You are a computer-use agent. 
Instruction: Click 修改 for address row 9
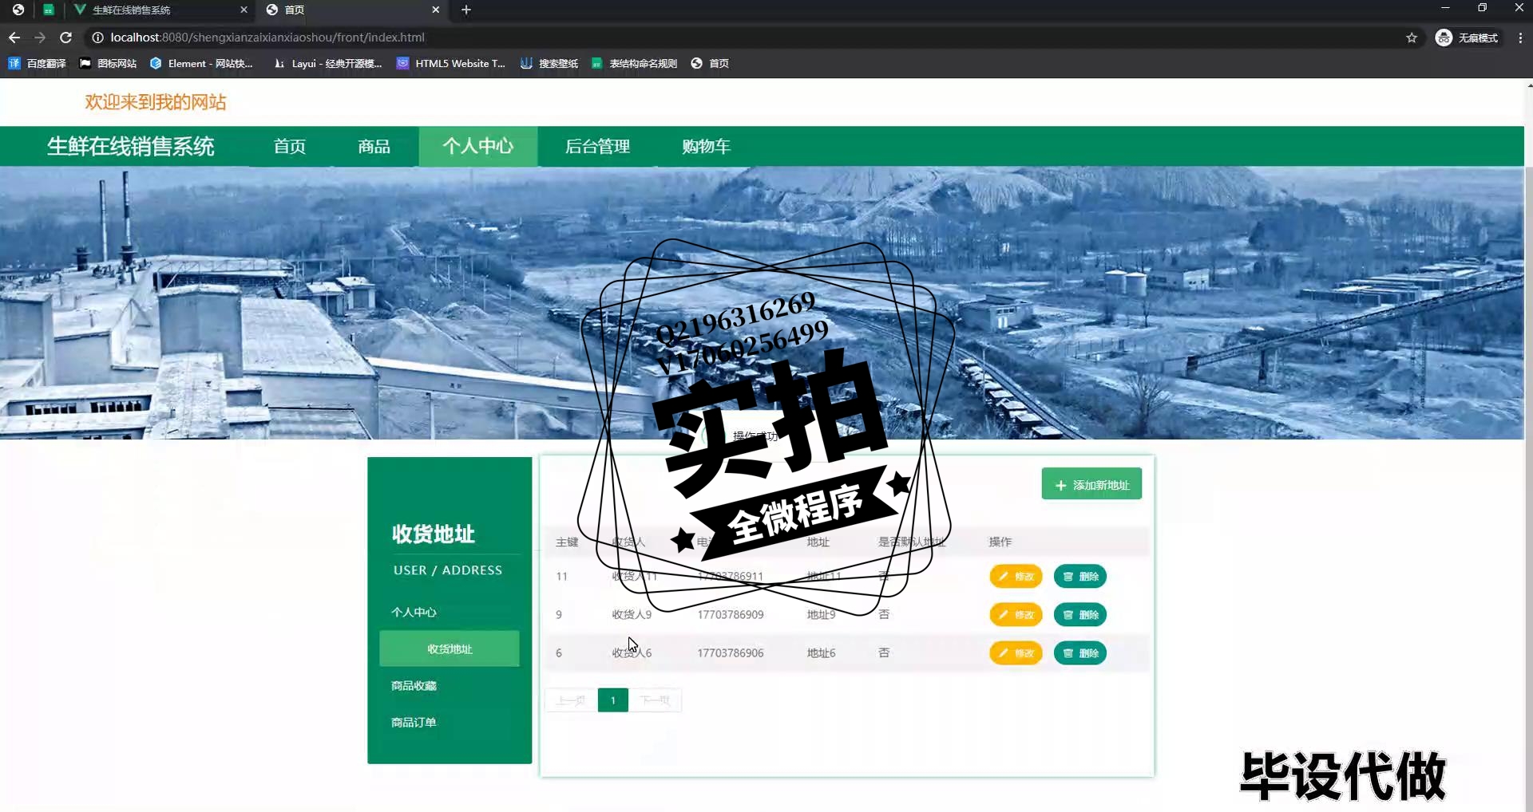pos(1016,614)
